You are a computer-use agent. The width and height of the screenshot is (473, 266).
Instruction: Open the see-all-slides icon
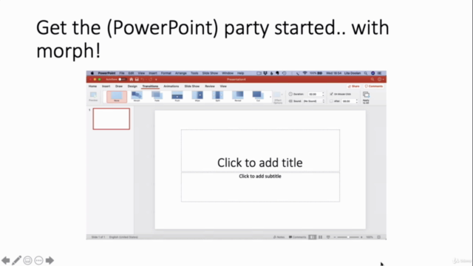pos(27,260)
